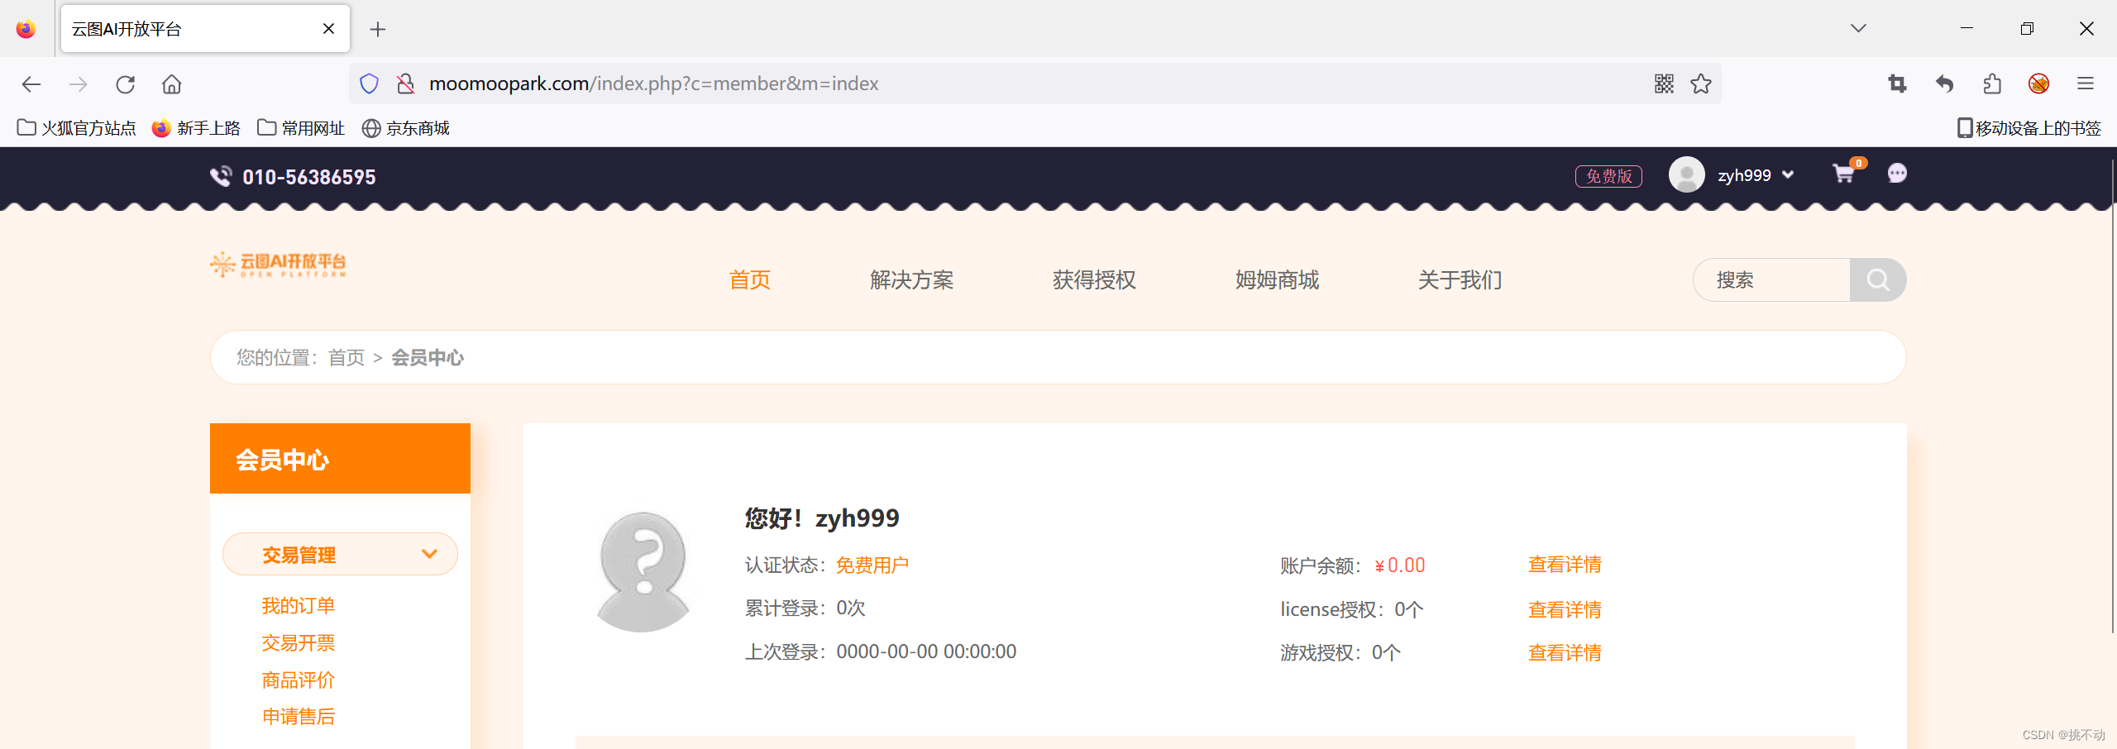Switch to the 云图AI开放平台 browser tab

click(205, 29)
